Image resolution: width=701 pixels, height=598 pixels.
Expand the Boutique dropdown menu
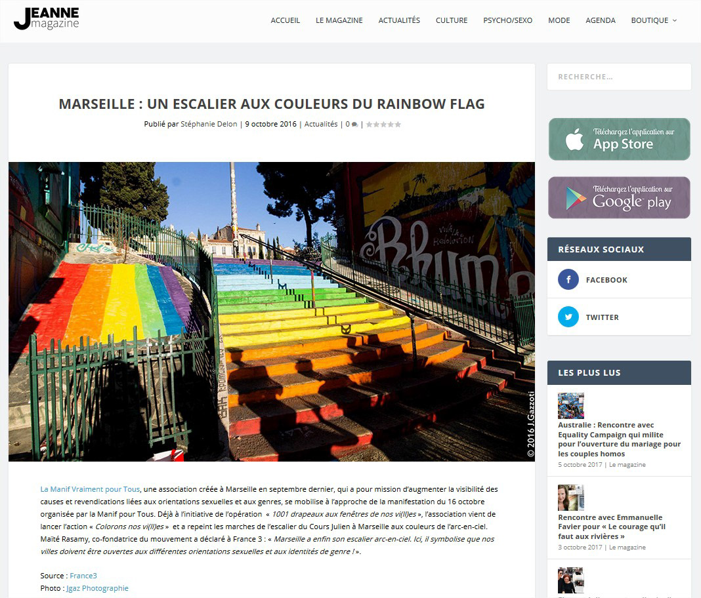(x=654, y=20)
